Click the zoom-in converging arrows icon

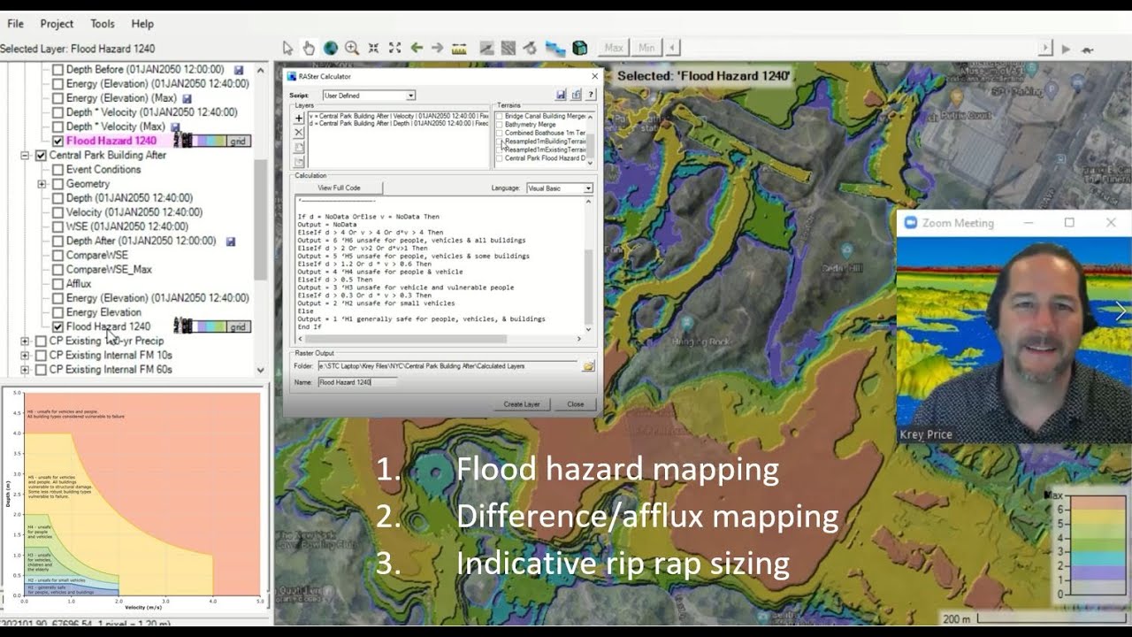pos(373,48)
